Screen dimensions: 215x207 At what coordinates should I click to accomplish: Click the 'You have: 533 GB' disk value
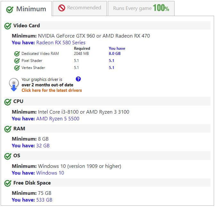(x=32, y=200)
